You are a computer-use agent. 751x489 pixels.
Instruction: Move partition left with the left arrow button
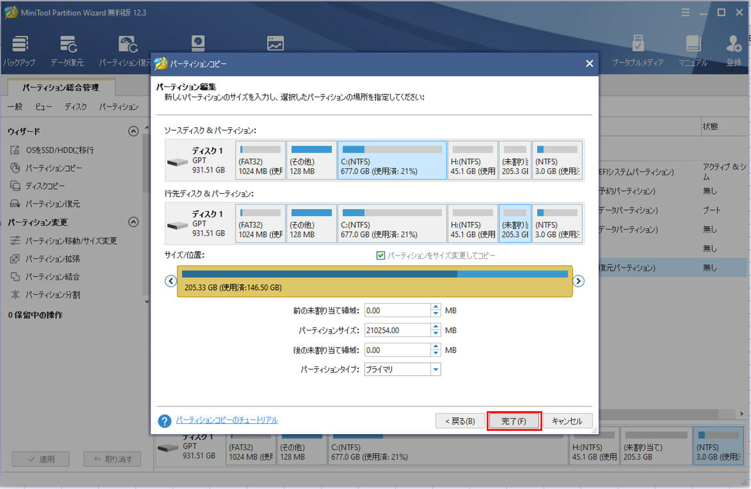coord(170,281)
